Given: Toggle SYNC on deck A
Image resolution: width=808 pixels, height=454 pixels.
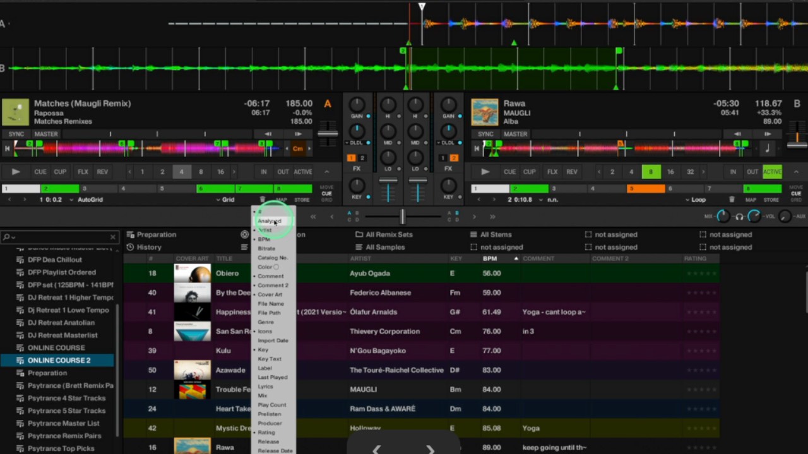Looking at the screenshot, I should pyautogui.click(x=16, y=134).
